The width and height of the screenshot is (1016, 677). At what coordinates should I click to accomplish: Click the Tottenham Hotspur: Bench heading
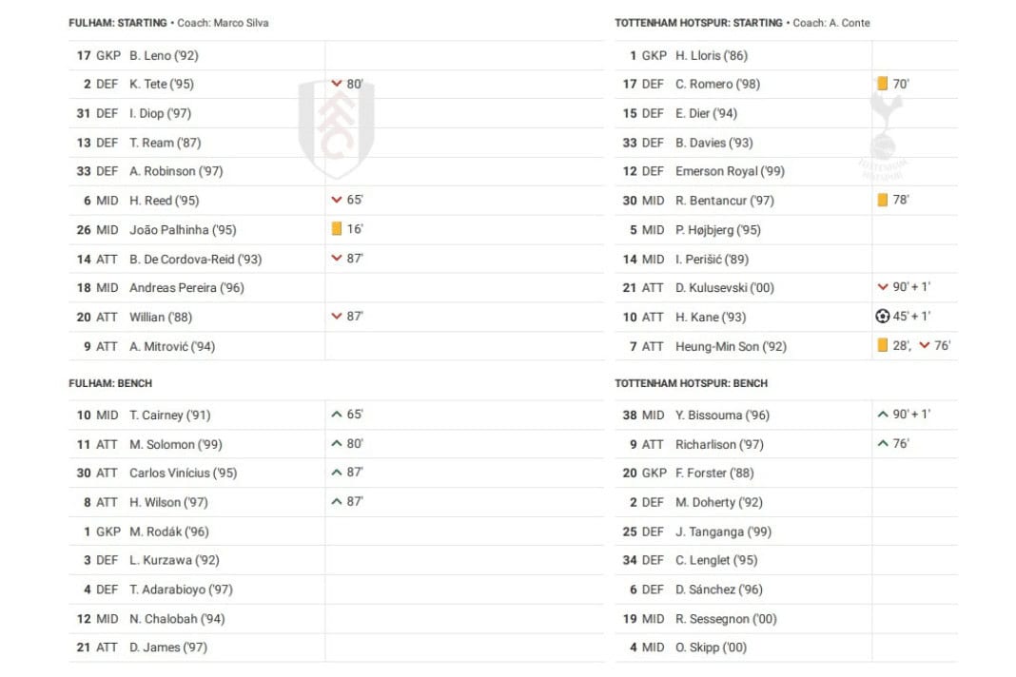pyautogui.click(x=691, y=383)
